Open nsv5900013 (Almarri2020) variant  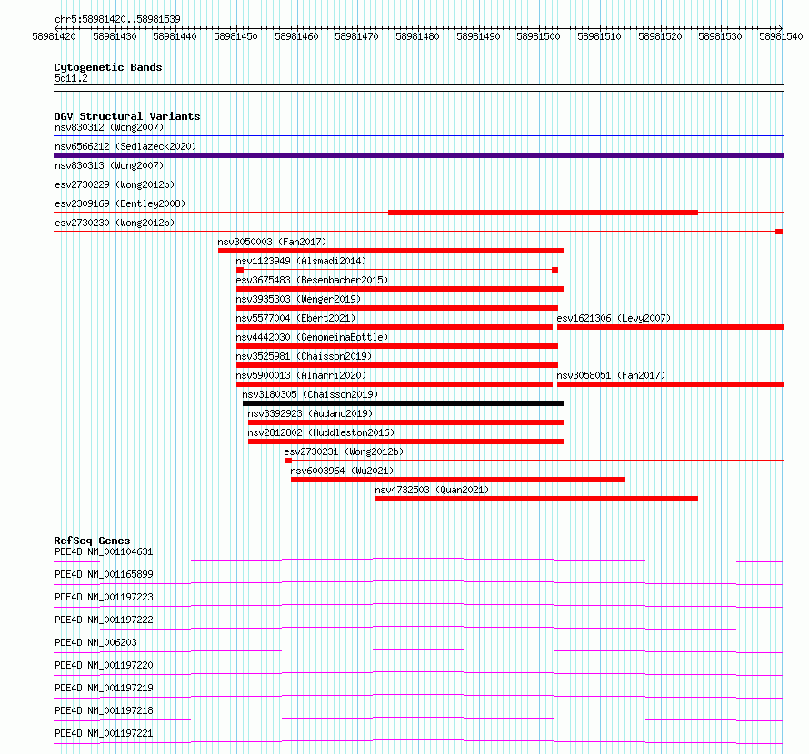301,375
